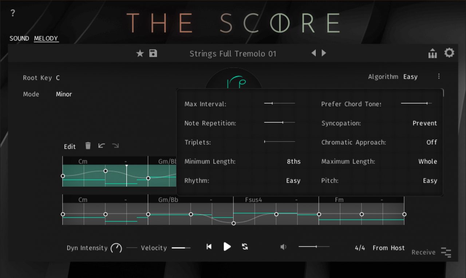
Task: Save the current preset
Action: point(153,53)
